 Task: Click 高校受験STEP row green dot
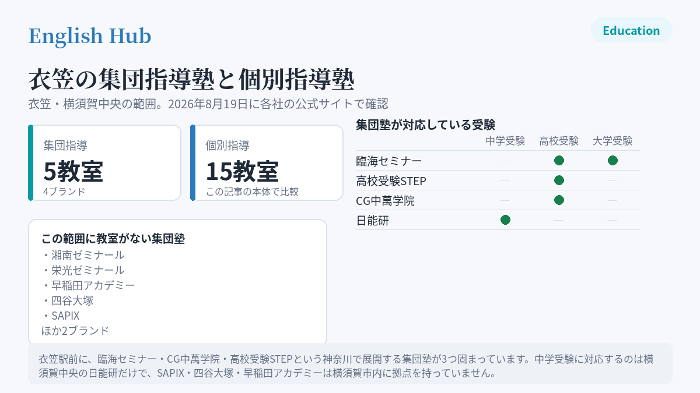(559, 180)
